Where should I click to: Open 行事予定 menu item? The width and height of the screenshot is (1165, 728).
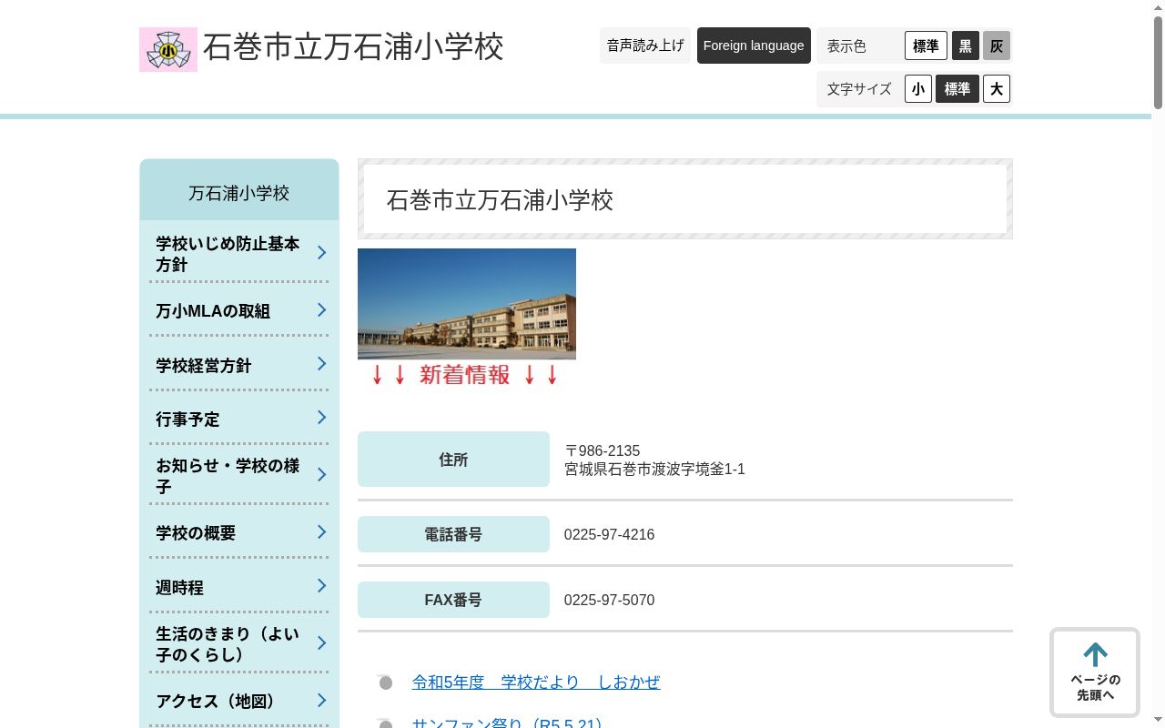(x=239, y=419)
